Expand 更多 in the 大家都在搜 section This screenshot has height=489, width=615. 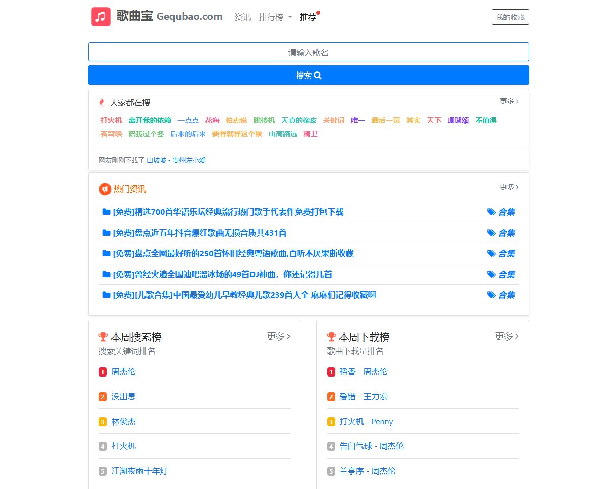pos(509,101)
